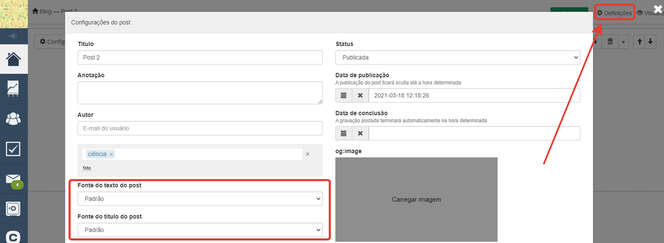Clear the Data de publicação date
Viewport: 664px width, 243px height.
360,96
